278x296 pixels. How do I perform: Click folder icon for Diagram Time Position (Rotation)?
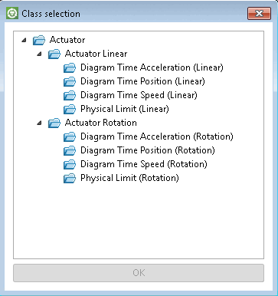point(70,151)
